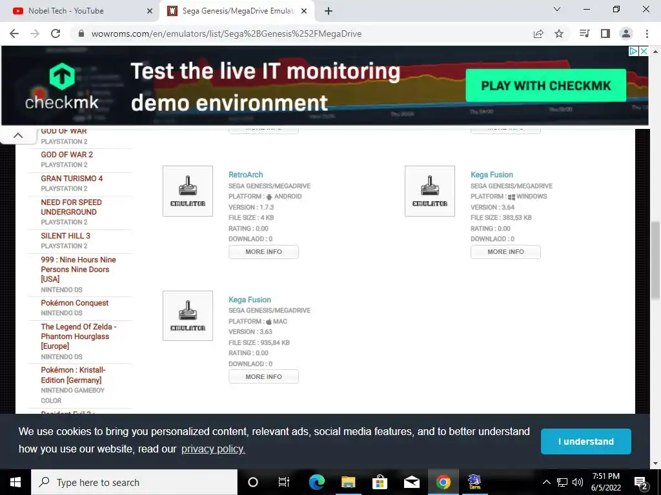The image size is (661, 495).
Task: Open GRAN TURISMO 4 in sidebar
Action: 72,179
